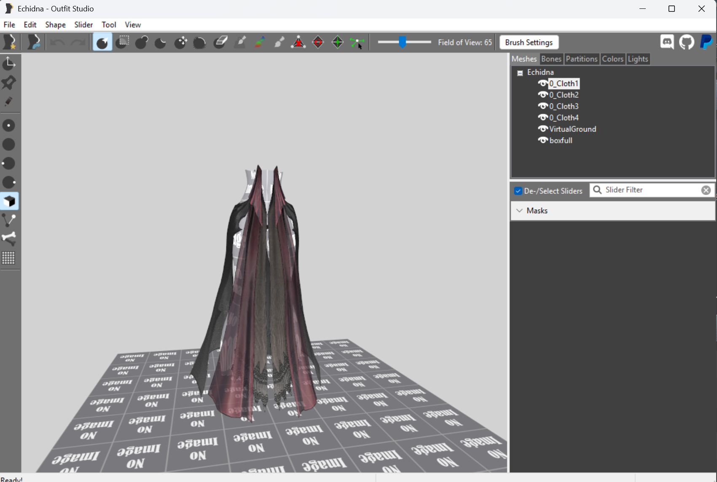Toggle the plain dark circle button

(9, 145)
